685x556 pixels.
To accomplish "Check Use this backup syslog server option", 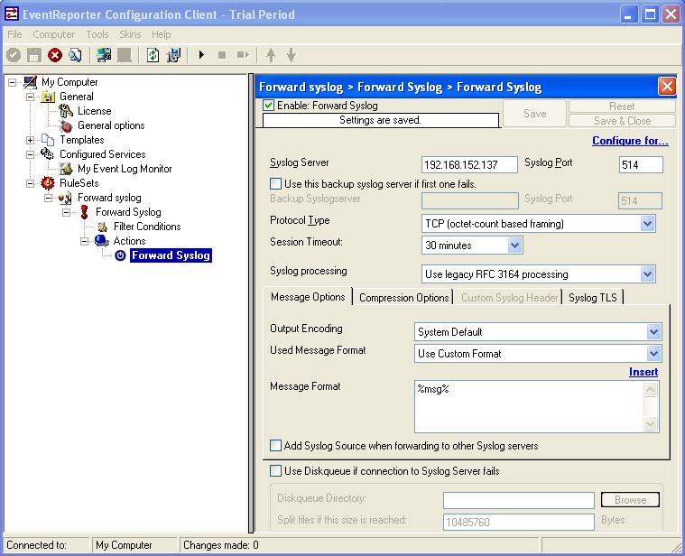I will click(x=275, y=183).
